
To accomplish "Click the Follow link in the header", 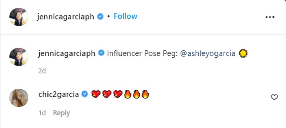I will coord(125,16).
